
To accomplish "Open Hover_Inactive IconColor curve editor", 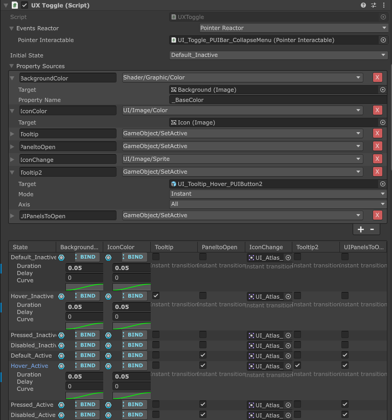I will 132,326.
